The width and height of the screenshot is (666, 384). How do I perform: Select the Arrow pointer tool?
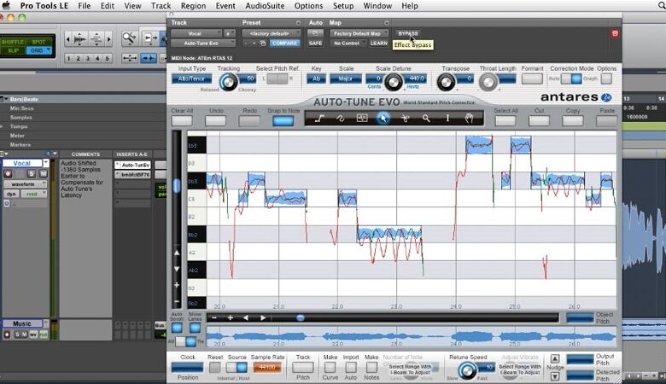(383, 119)
